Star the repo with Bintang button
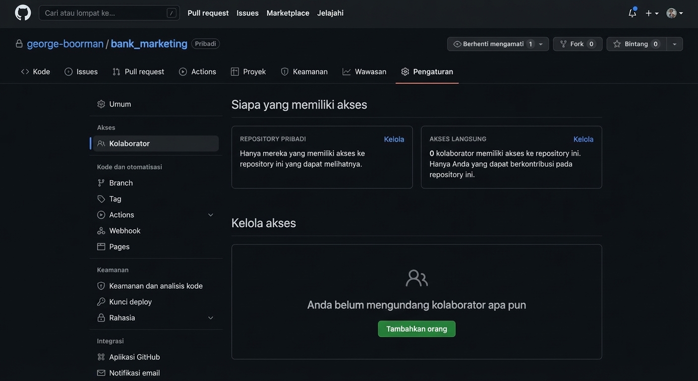Image resolution: width=698 pixels, height=381 pixels. pyautogui.click(x=637, y=44)
